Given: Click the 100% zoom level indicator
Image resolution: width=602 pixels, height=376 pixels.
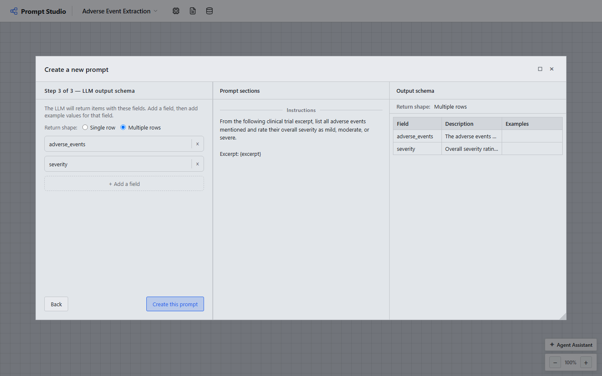Looking at the screenshot, I should (x=570, y=363).
